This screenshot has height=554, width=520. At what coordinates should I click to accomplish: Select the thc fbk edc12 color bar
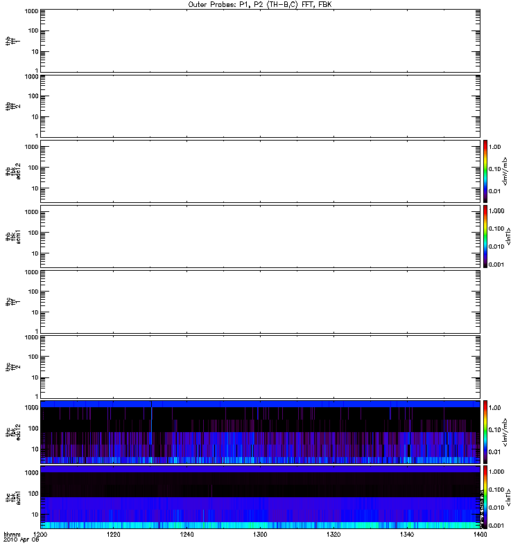pos(485,431)
